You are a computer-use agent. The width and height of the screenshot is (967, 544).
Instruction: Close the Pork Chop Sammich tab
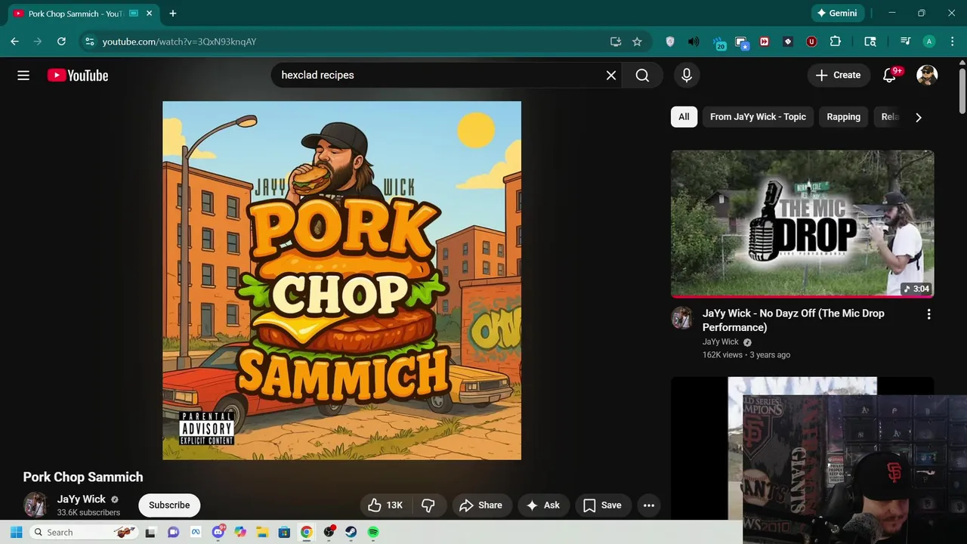149,14
